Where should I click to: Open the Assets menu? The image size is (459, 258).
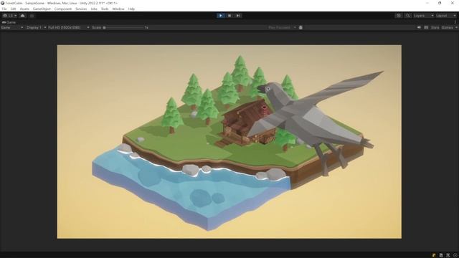(24, 9)
